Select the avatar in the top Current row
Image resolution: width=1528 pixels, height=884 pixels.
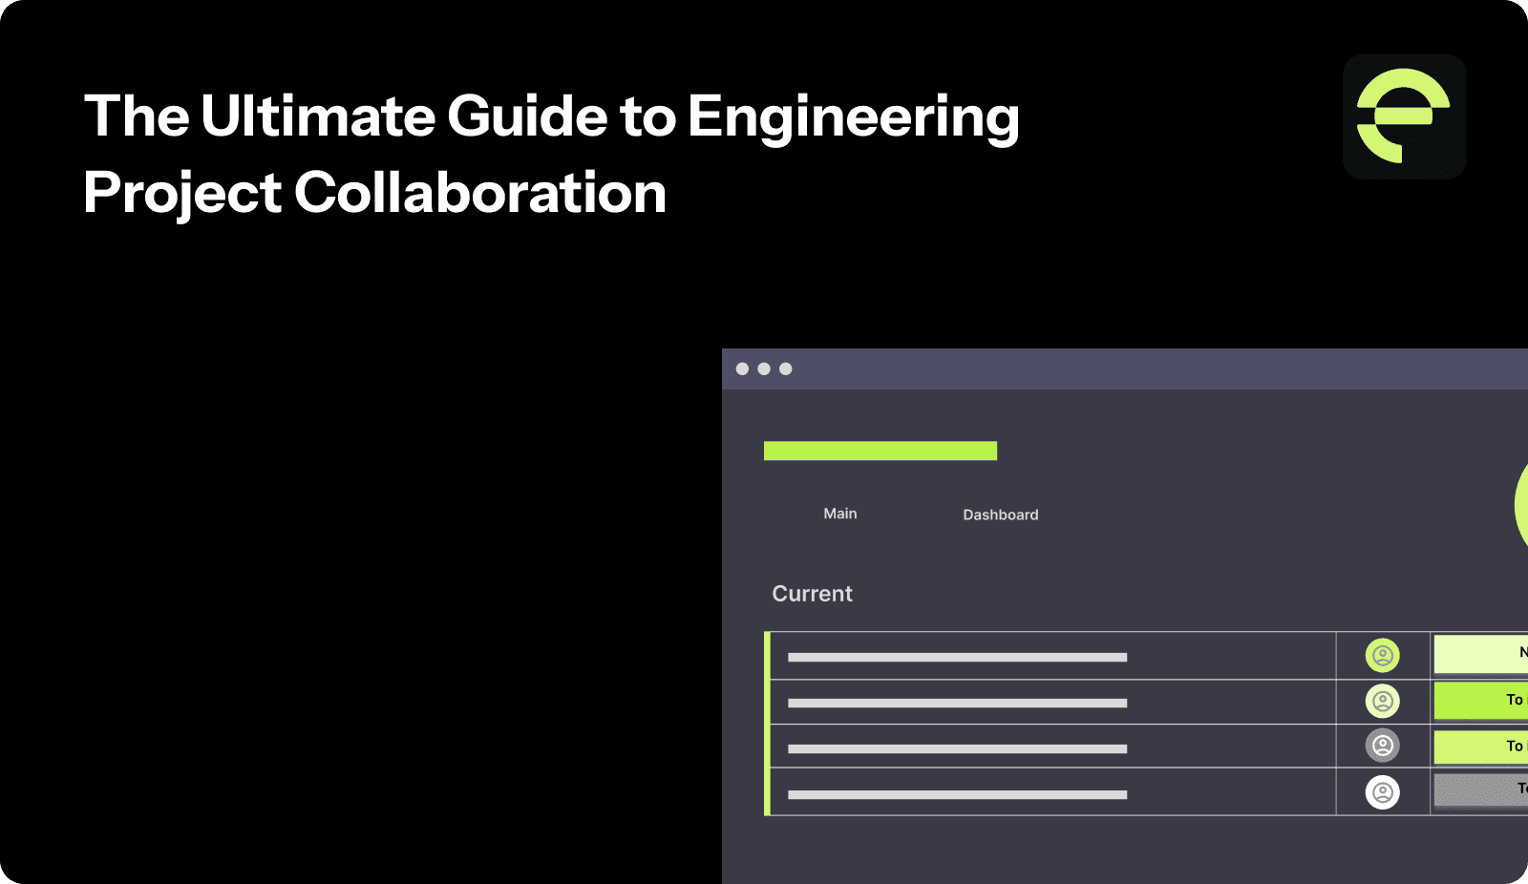click(1382, 656)
